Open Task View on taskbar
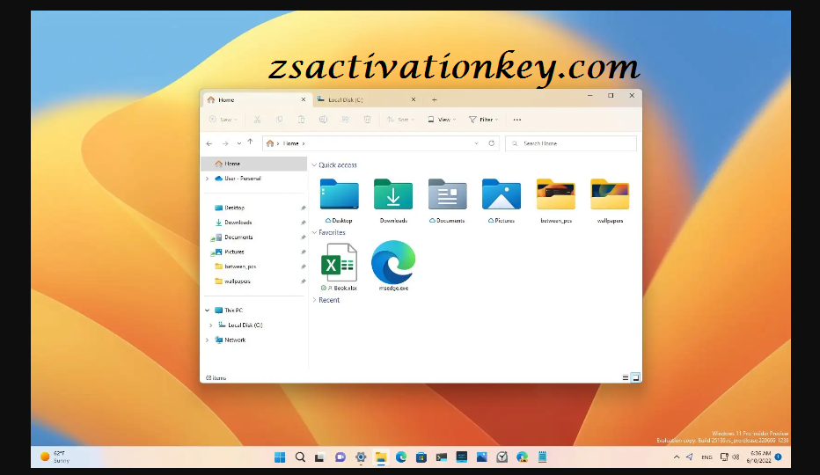 319,457
